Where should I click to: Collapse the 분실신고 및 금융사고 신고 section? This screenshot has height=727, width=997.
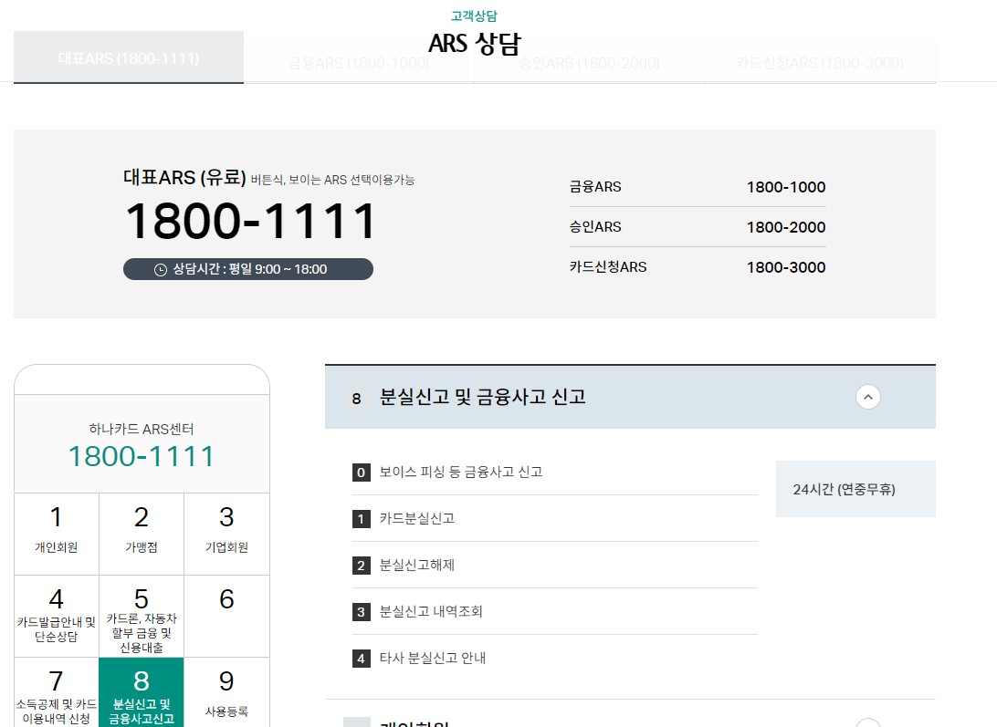pyautogui.click(x=868, y=397)
